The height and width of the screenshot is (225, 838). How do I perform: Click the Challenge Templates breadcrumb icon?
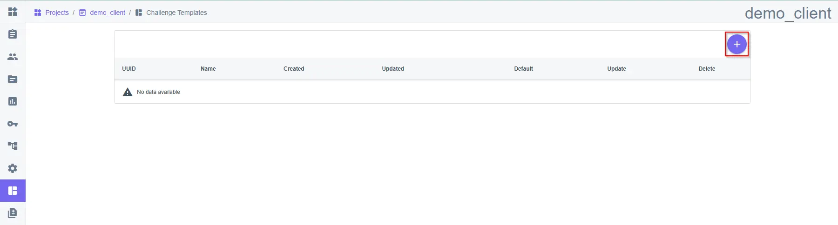[139, 13]
